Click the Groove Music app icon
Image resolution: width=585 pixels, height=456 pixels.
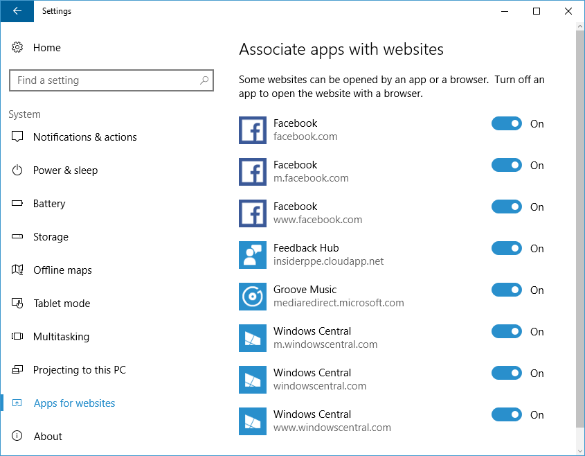point(253,297)
